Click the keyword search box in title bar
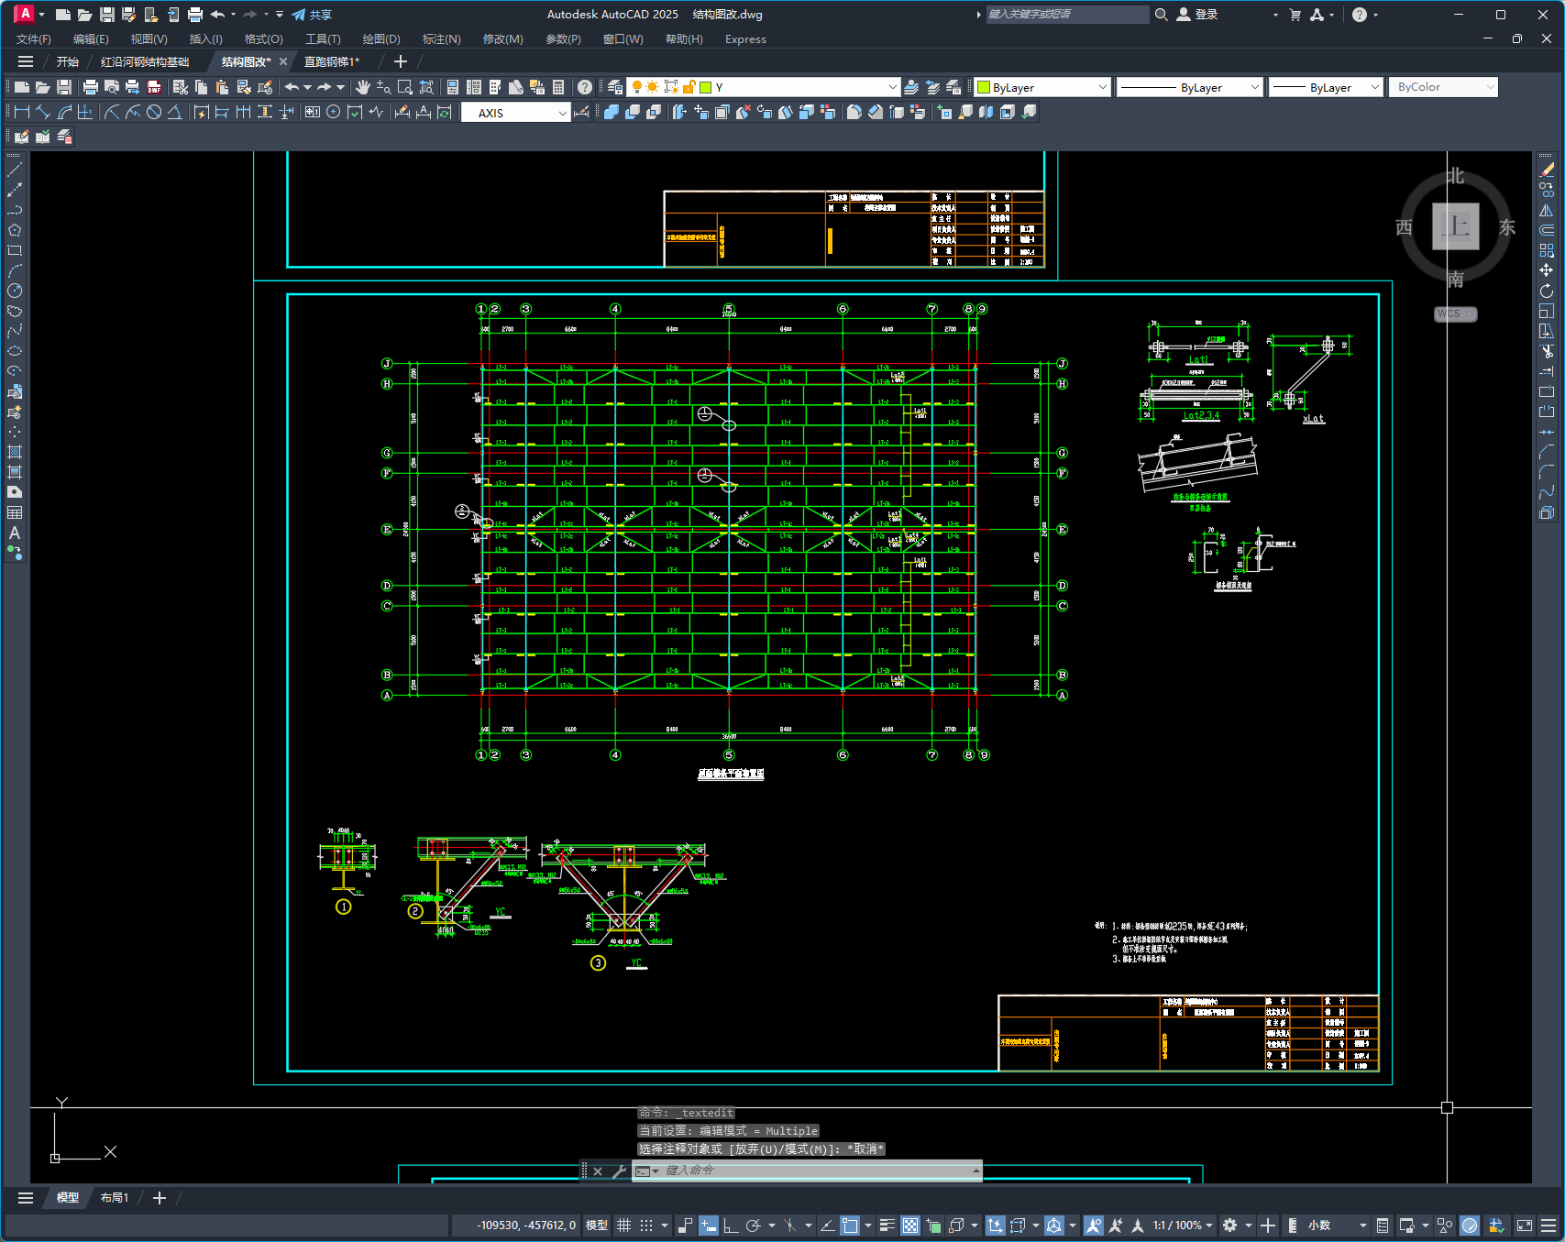The width and height of the screenshot is (1565, 1242). pyautogui.click(x=1067, y=15)
